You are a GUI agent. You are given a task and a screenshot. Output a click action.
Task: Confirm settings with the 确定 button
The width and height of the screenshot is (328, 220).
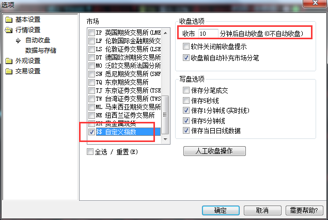(221, 210)
